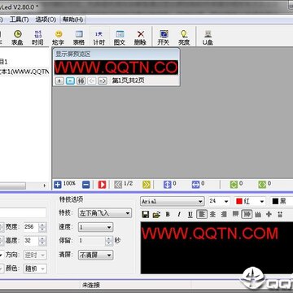Click the 停留 stay time field
The image size is (293, 293).
coord(91,241)
